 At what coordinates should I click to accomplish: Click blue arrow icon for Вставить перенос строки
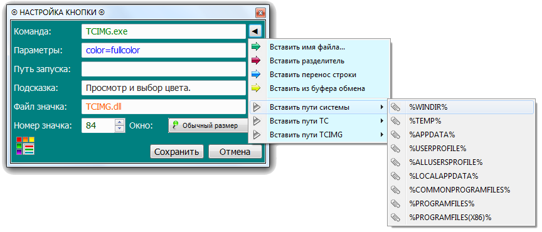click(x=256, y=75)
